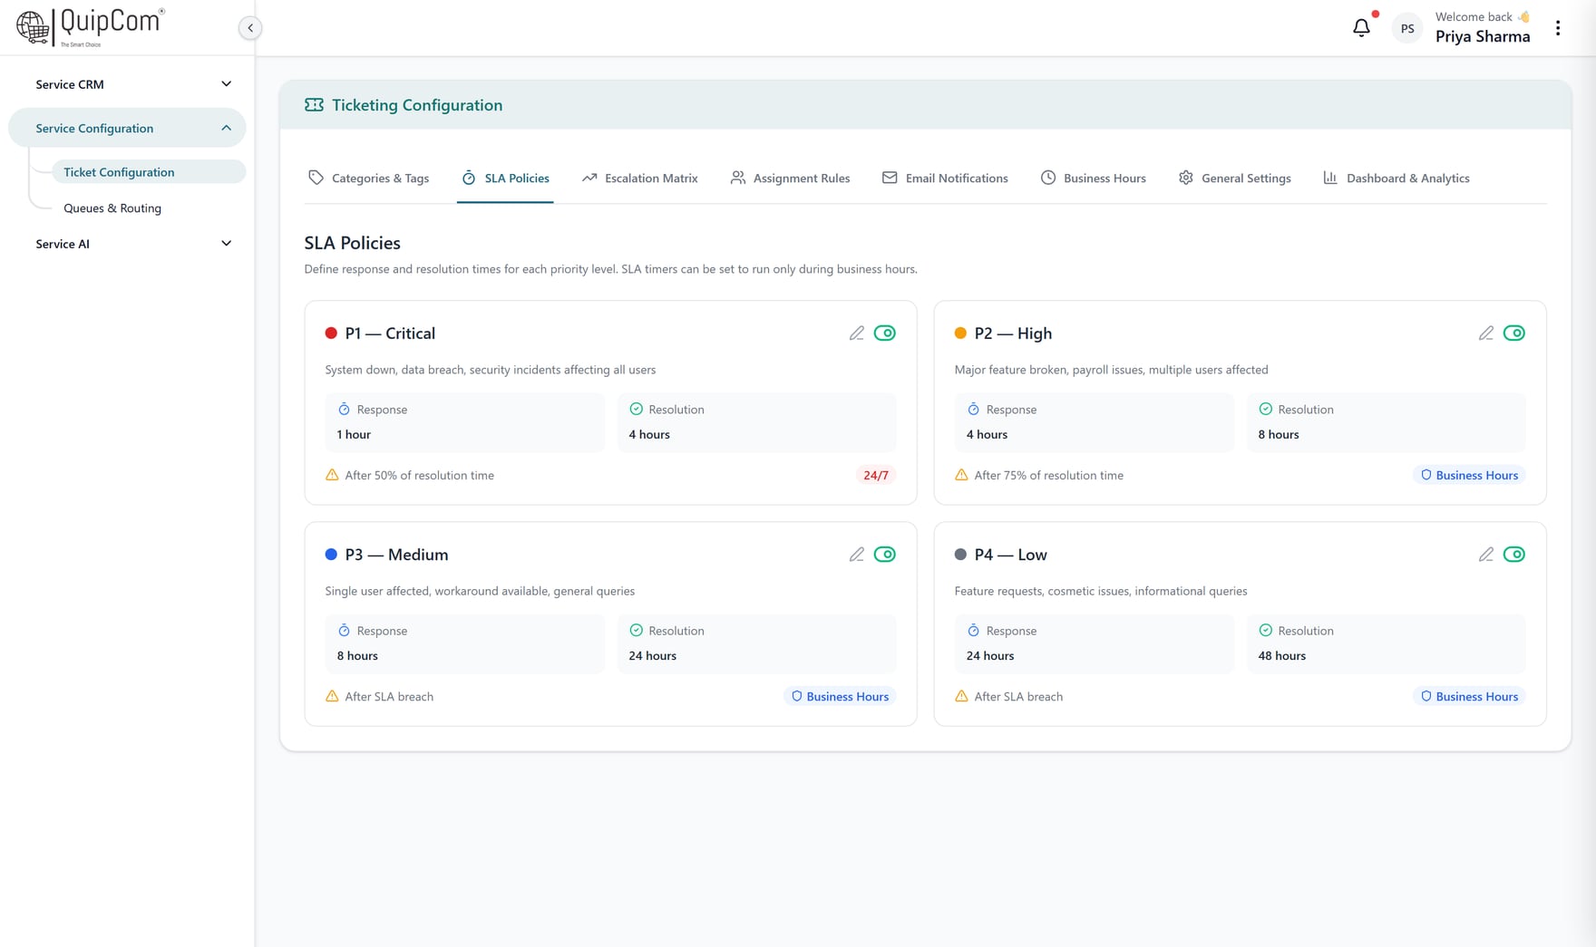This screenshot has height=947, width=1596.
Task: Click the QuipCom logo
Action: tap(90, 27)
